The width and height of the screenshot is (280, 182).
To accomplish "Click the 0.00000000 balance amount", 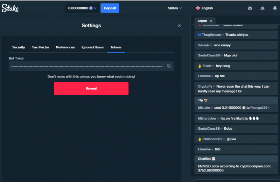I will (x=78, y=8).
